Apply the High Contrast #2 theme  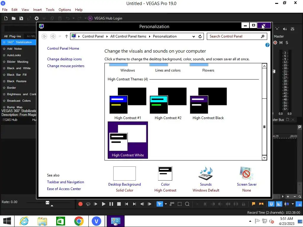click(168, 104)
